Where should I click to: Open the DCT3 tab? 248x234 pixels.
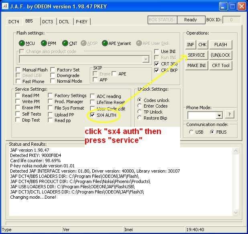tap(47, 22)
